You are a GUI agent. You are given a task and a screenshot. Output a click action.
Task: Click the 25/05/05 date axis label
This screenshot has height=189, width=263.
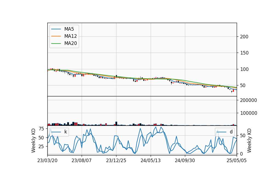coord(236,161)
